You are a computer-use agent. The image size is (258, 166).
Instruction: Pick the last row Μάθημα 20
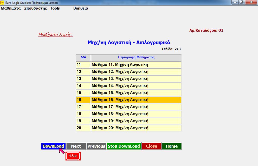tap(136, 128)
